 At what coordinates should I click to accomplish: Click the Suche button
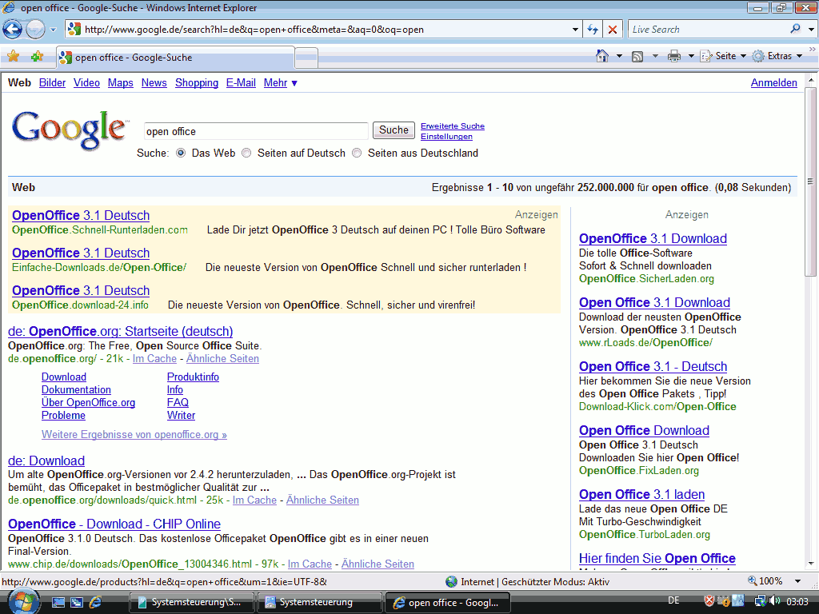coord(394,130)
